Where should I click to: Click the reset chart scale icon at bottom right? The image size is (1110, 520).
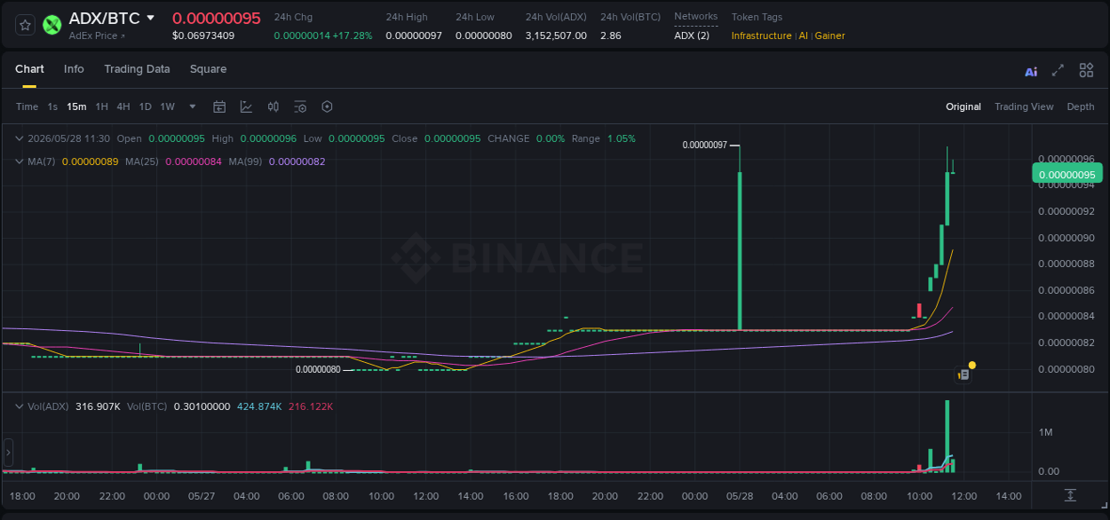point(1071,495)
